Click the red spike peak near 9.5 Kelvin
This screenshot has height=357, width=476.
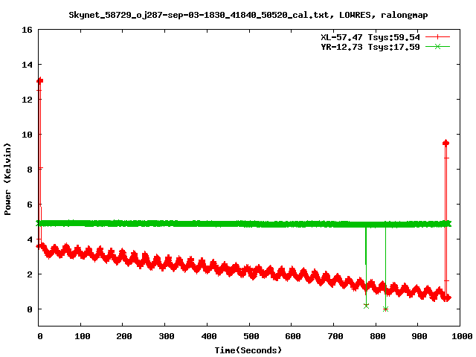[x=446, y=143]
